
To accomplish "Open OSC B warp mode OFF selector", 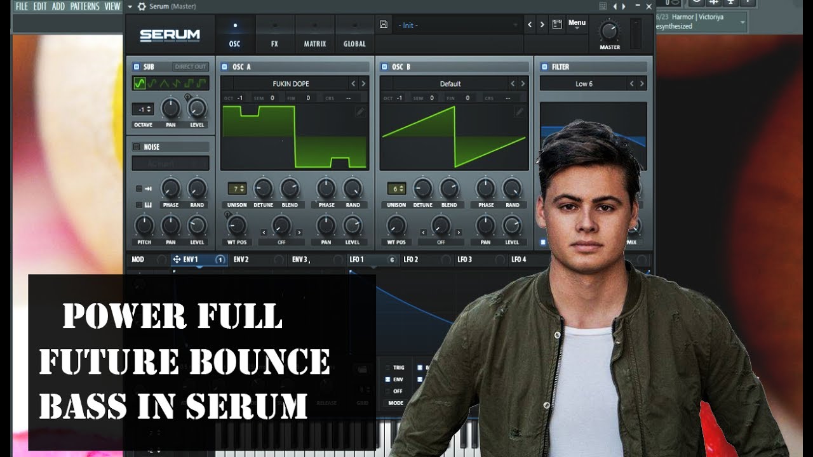I will (440, 242).
